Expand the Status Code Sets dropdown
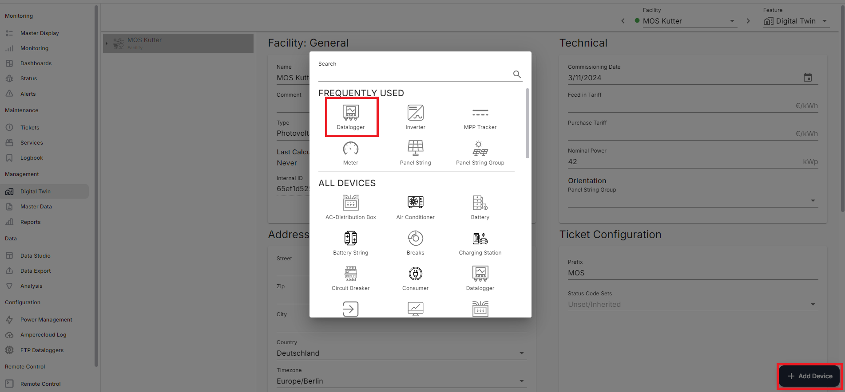The image size is (845, 392). [x=813, y=304]
